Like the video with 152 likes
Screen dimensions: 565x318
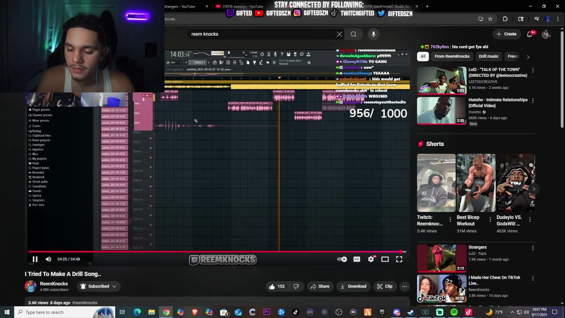(277, 286)
